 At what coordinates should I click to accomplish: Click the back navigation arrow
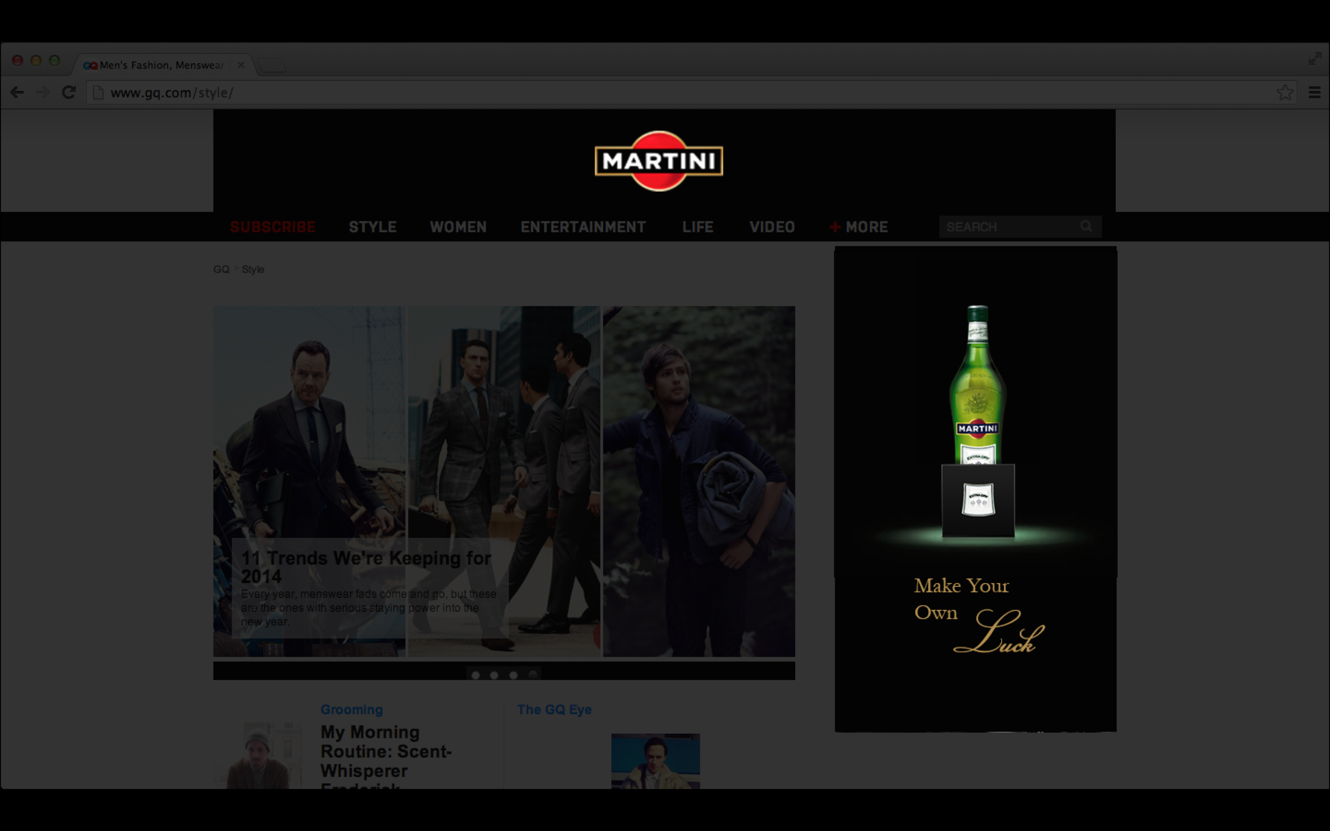click(x=18, y=93)
